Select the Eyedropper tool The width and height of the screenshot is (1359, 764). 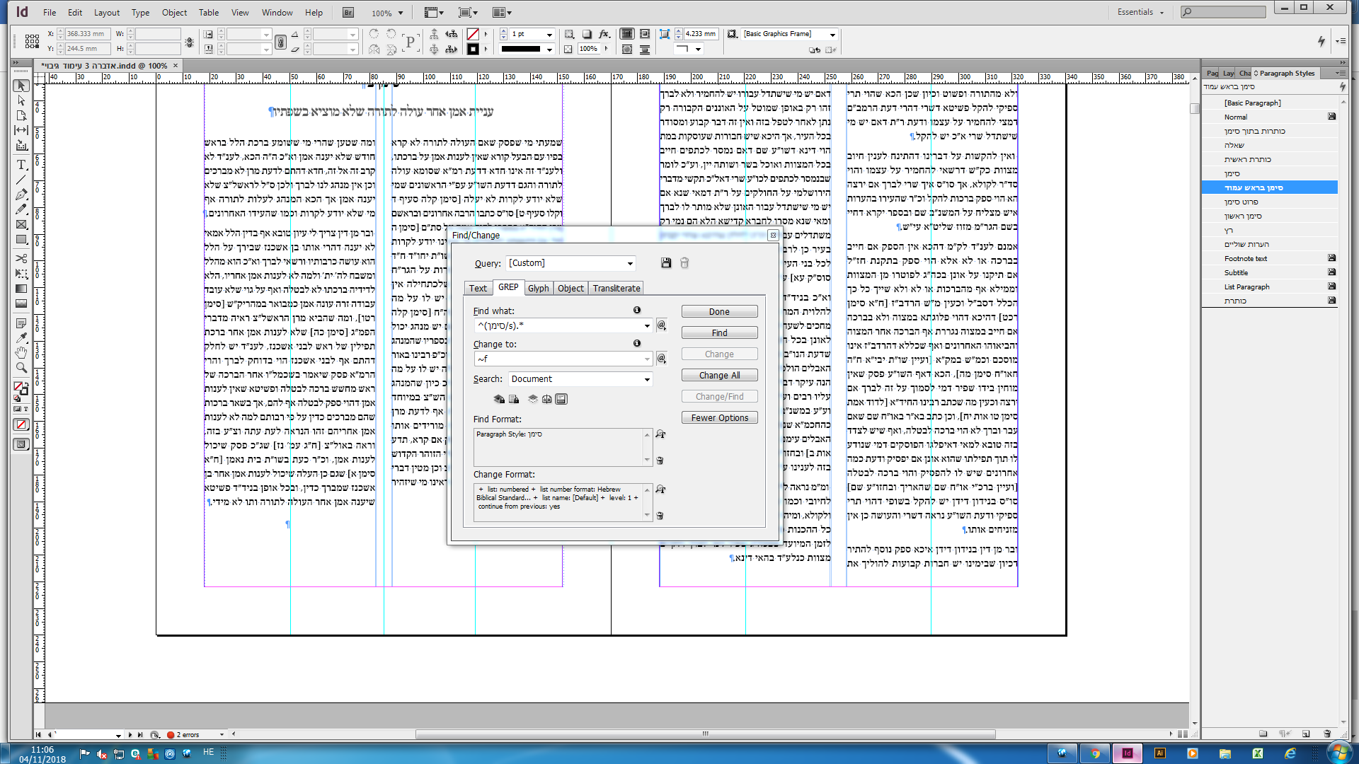21,337
